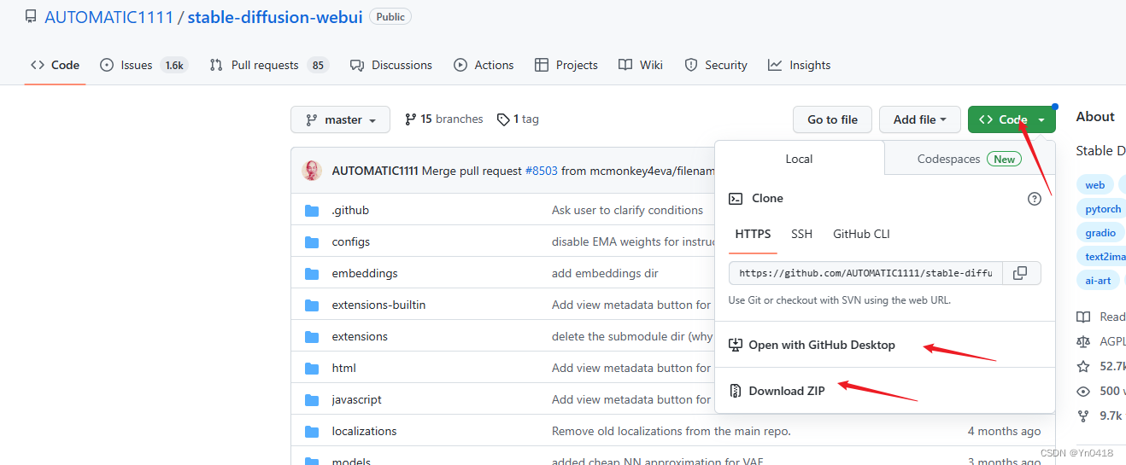Click the Issues count badge 1.6k
1126x465 pixels.
[174, 65]
